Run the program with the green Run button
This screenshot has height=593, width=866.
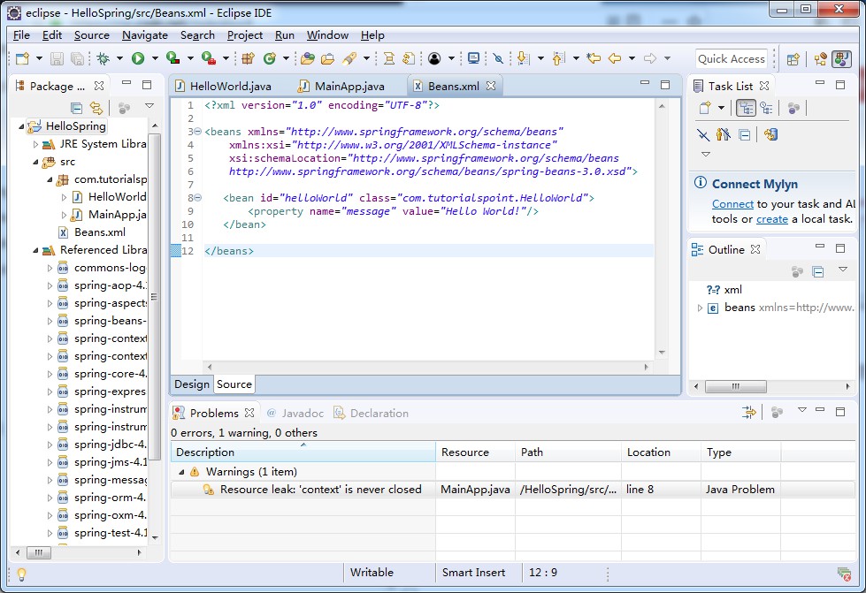[x=138, y=58]
